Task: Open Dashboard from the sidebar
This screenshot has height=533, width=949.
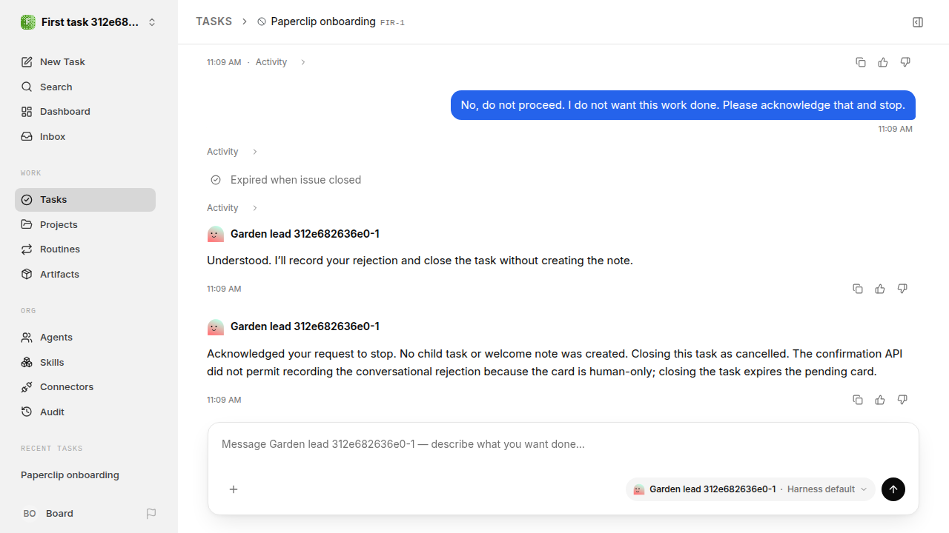Action: click(85, 112)
